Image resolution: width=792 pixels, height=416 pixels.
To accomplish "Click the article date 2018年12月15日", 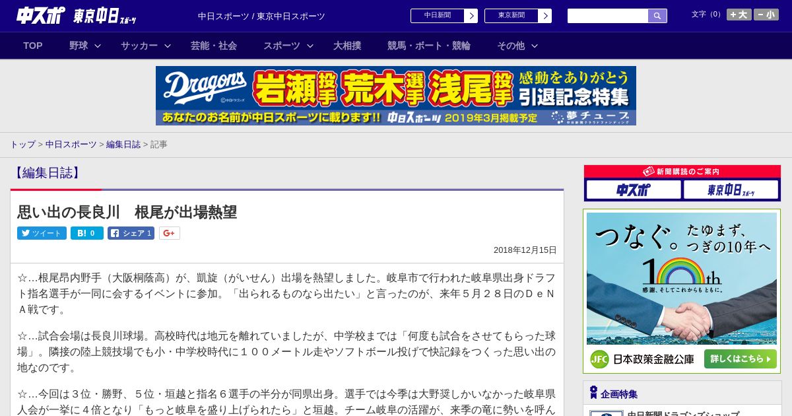I will [x=525, y=250].
